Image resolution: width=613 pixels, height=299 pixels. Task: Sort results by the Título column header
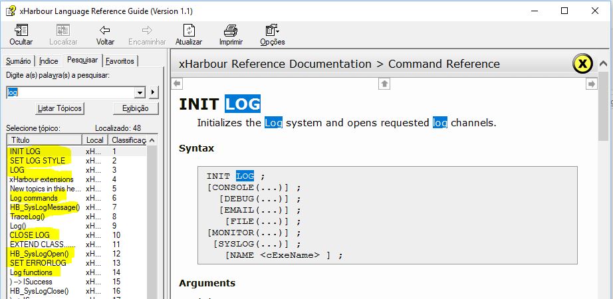pyautogui.click(x=45, y=140)
